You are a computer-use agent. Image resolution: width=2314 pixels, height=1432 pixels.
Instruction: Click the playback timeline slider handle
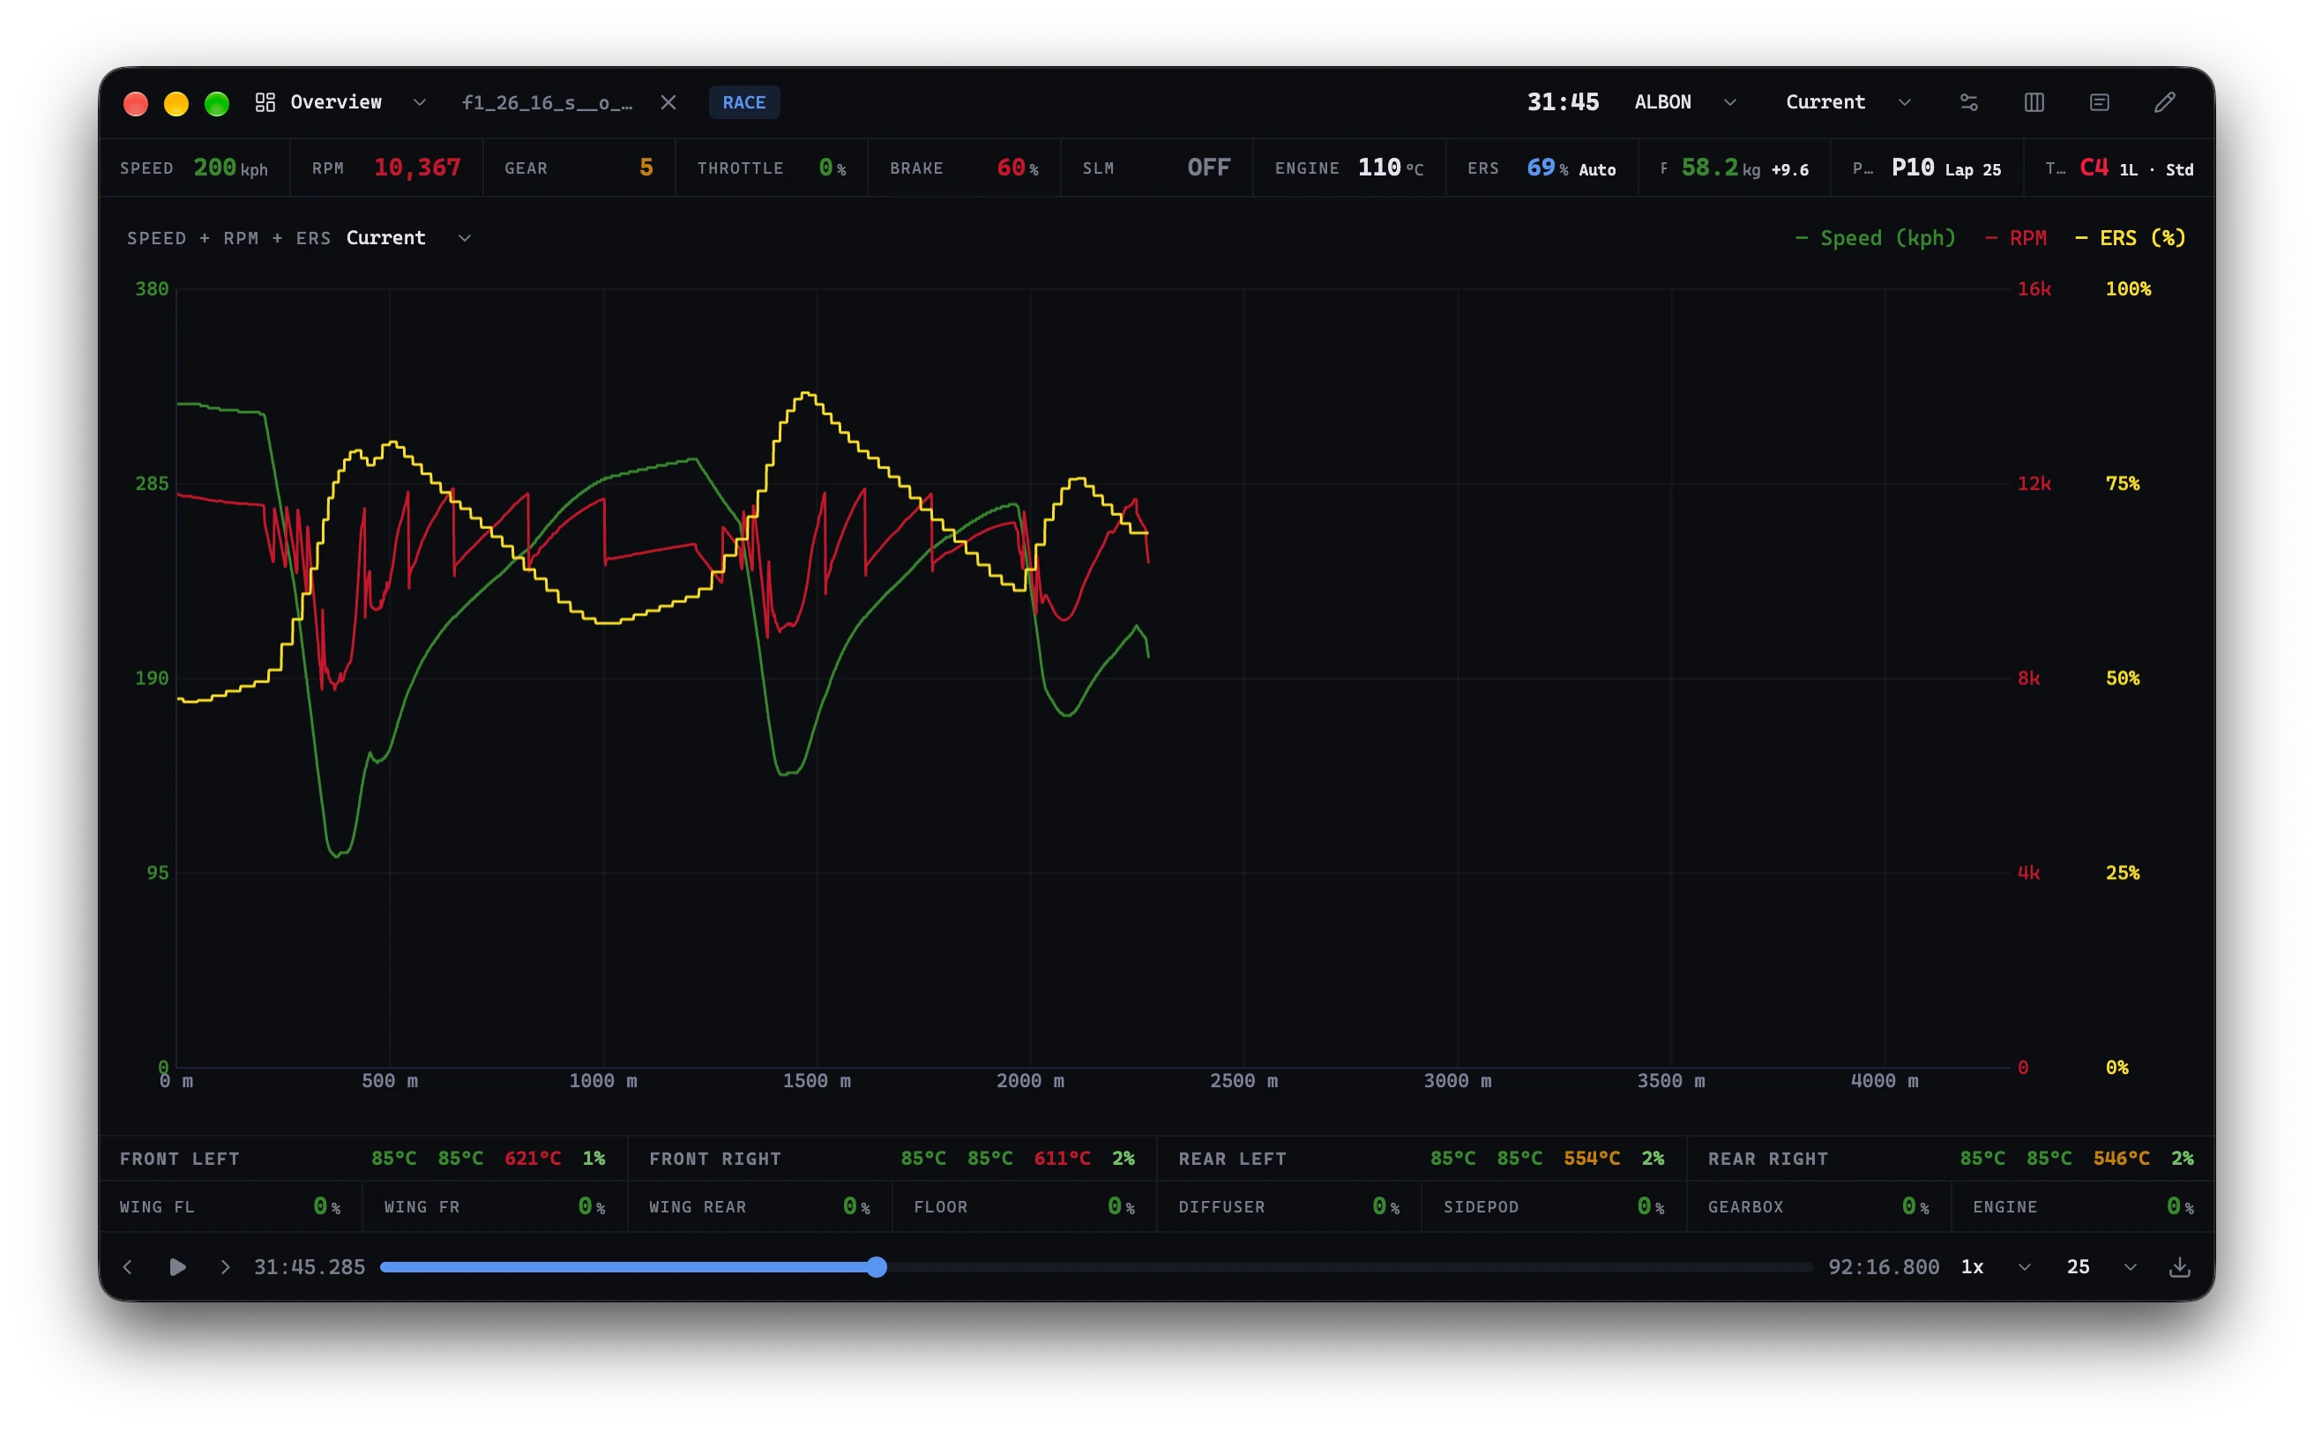[x=877, y=1267]
